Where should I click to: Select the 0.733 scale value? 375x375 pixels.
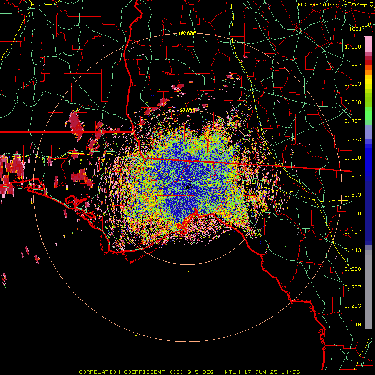(353, 140)
